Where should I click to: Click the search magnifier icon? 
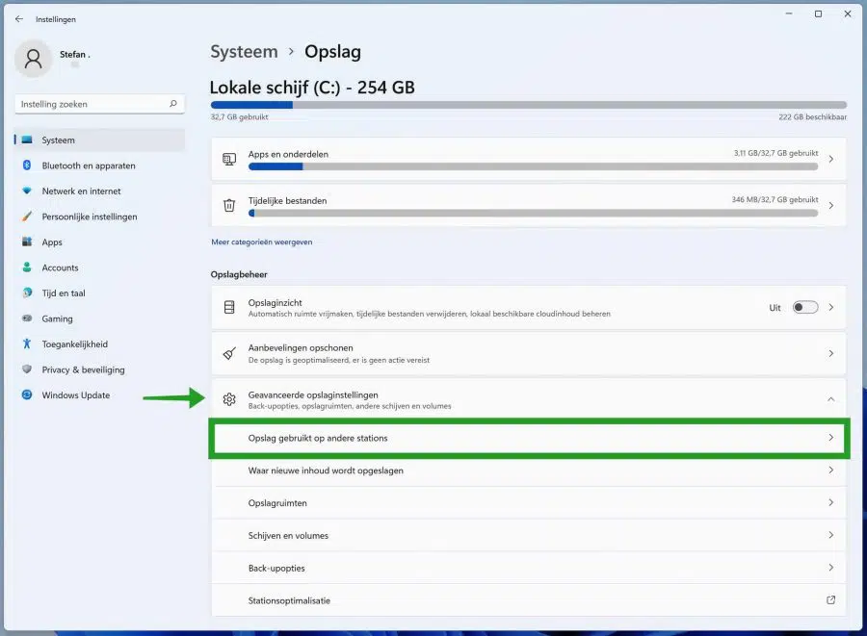click(173, 103)
